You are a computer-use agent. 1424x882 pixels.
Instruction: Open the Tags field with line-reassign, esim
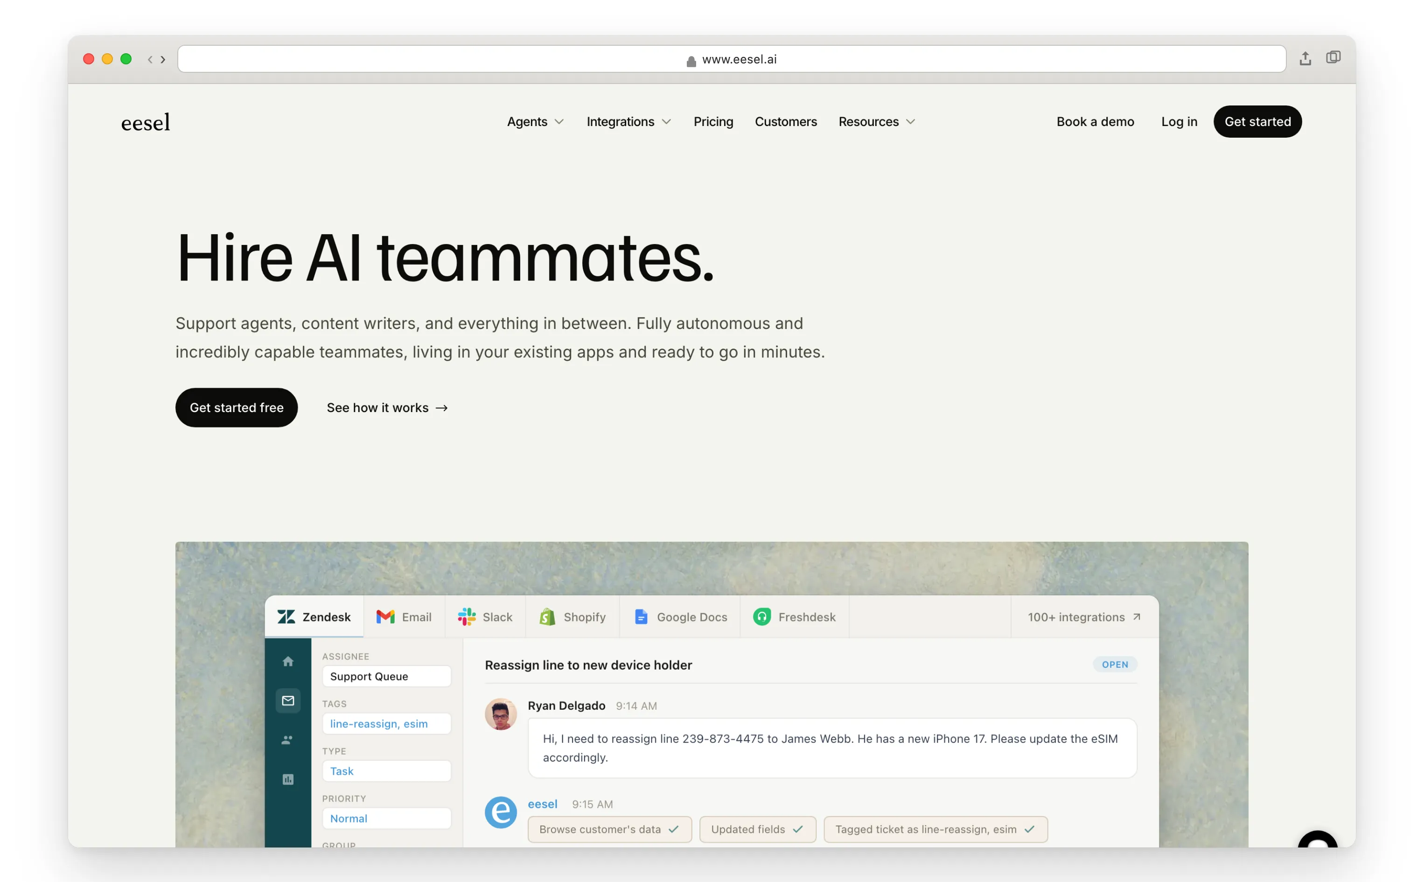pos(387,723)
